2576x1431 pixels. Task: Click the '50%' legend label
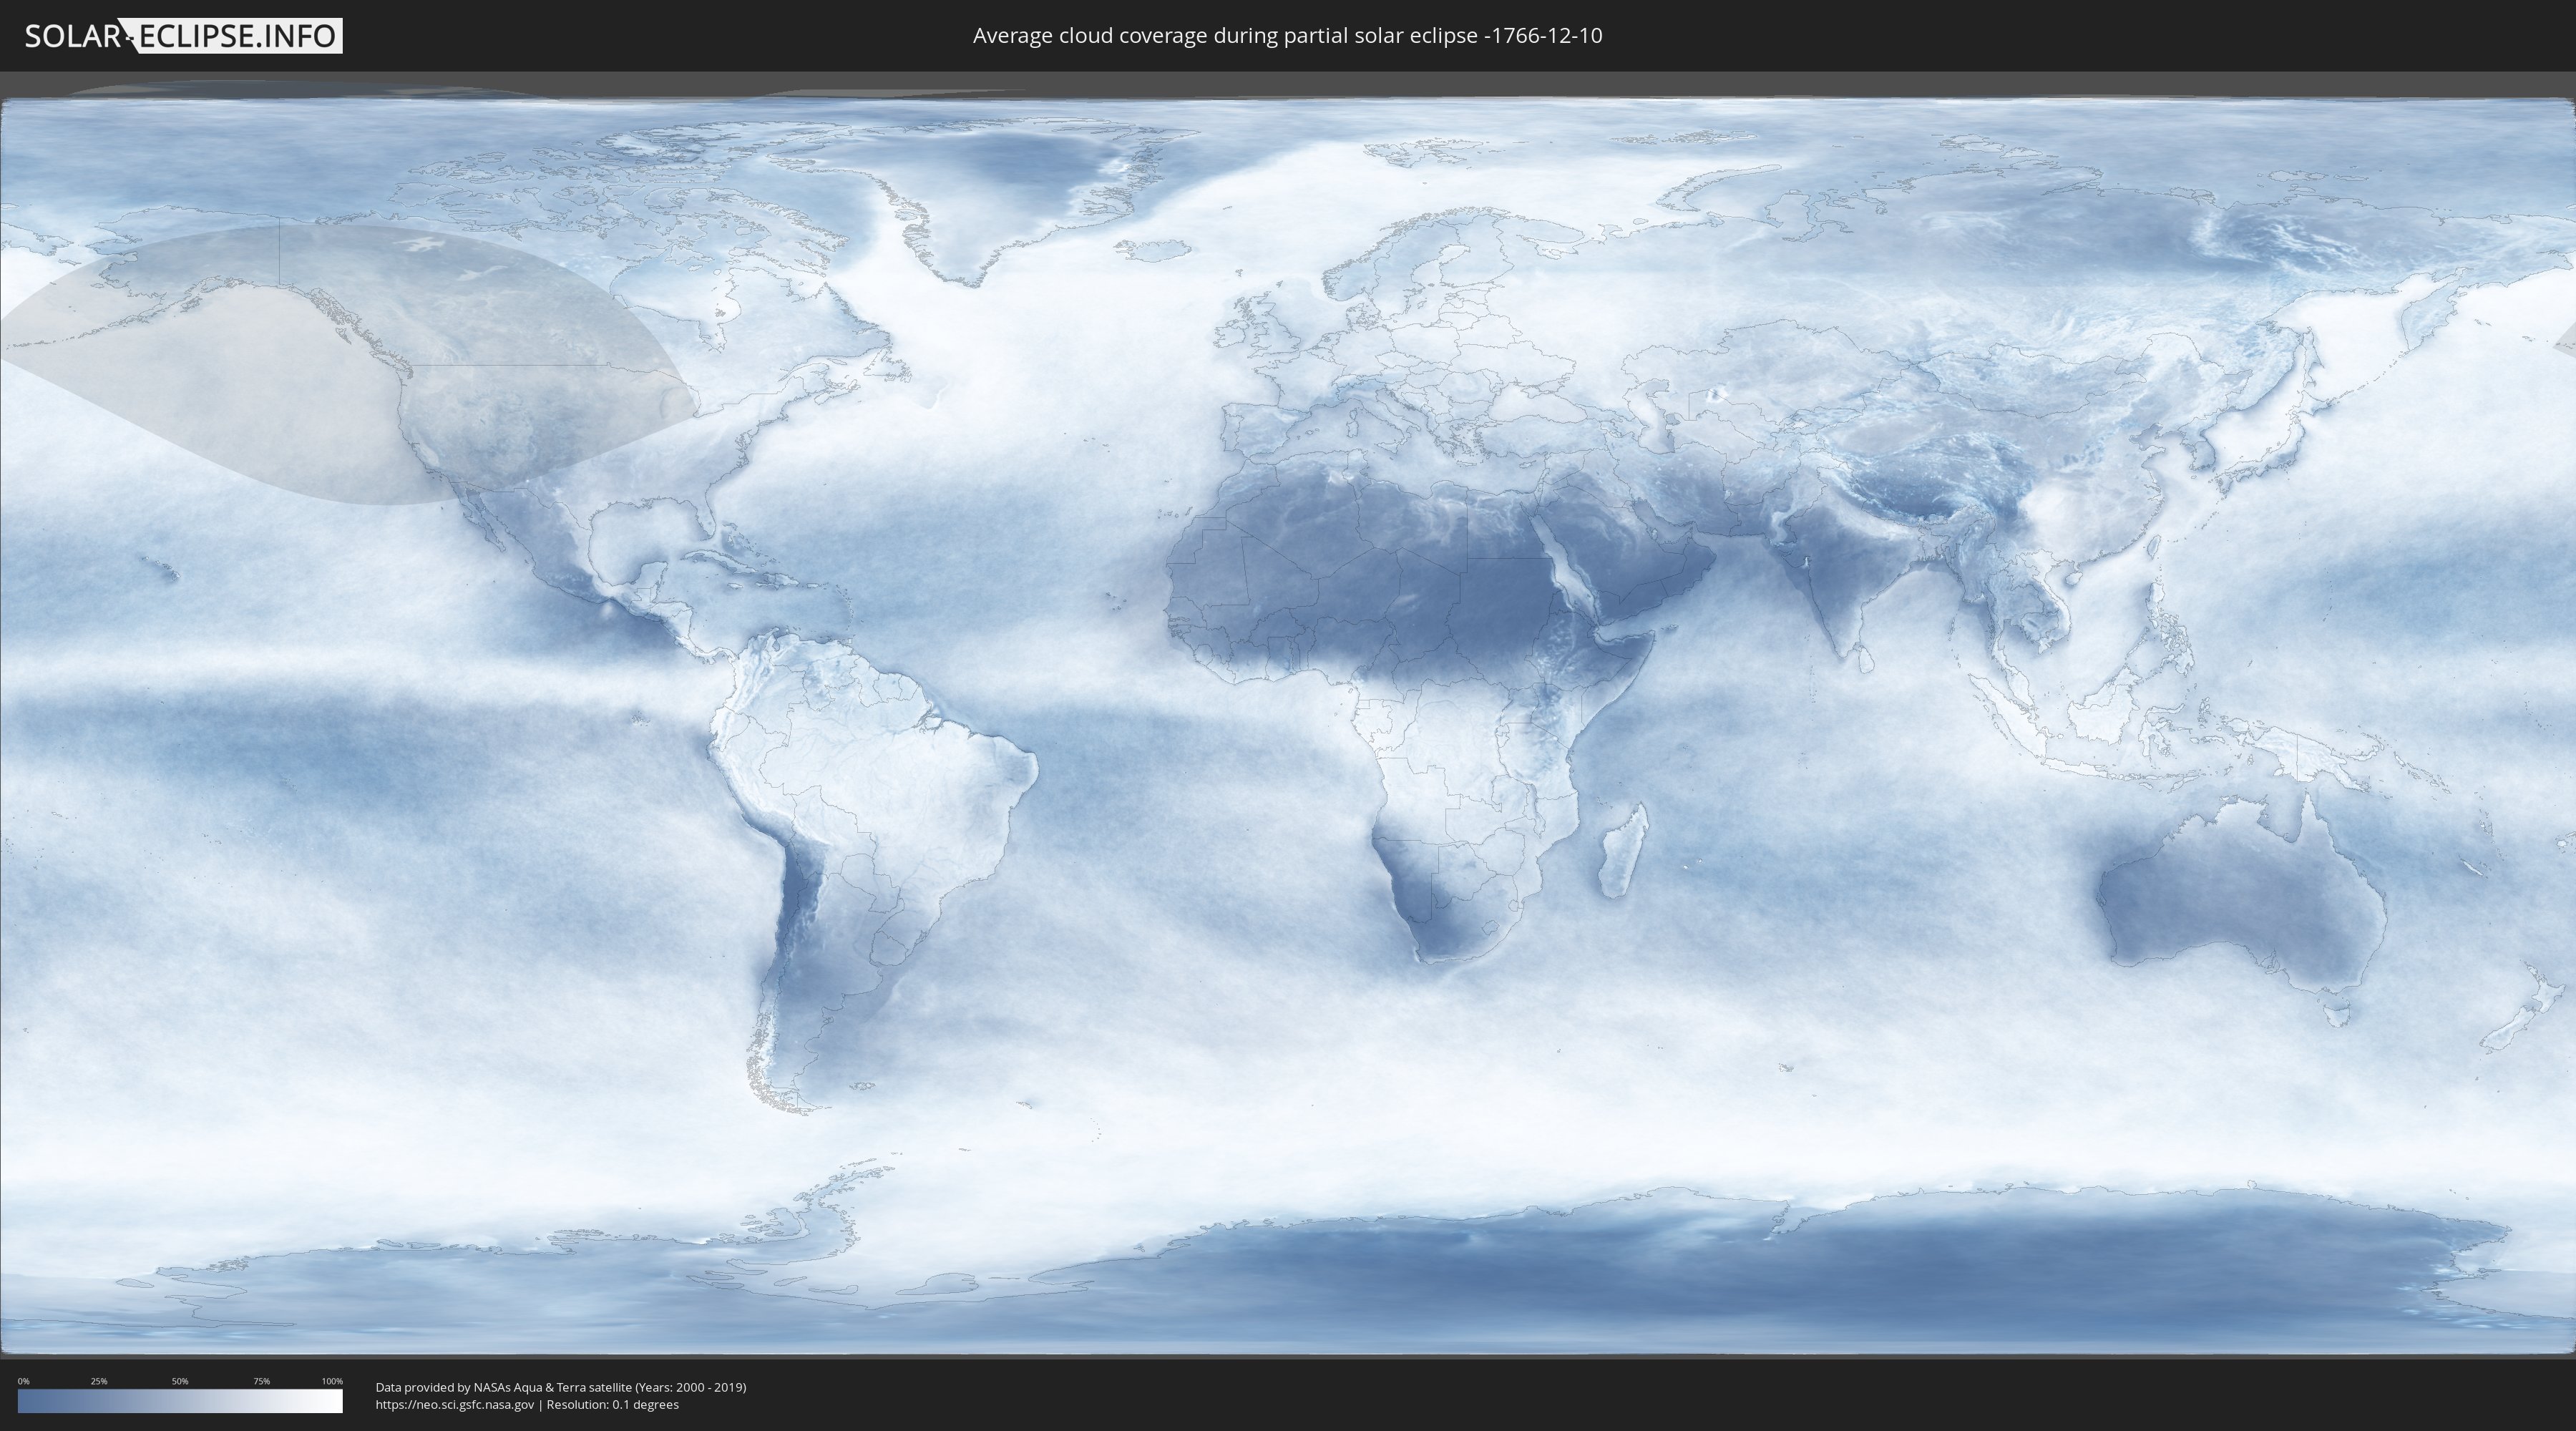[x=180, y=1381]
